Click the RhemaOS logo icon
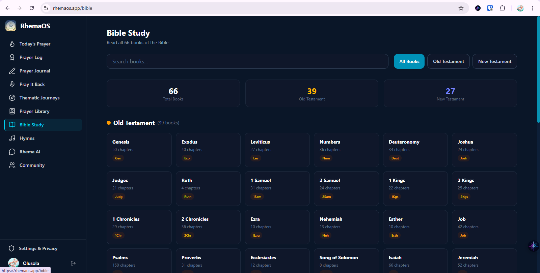The image size is (540, 273). click(11, 26)
